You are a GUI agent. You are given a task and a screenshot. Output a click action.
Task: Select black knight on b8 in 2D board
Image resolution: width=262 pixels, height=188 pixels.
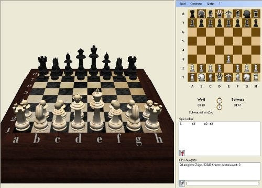click(201, 14)
